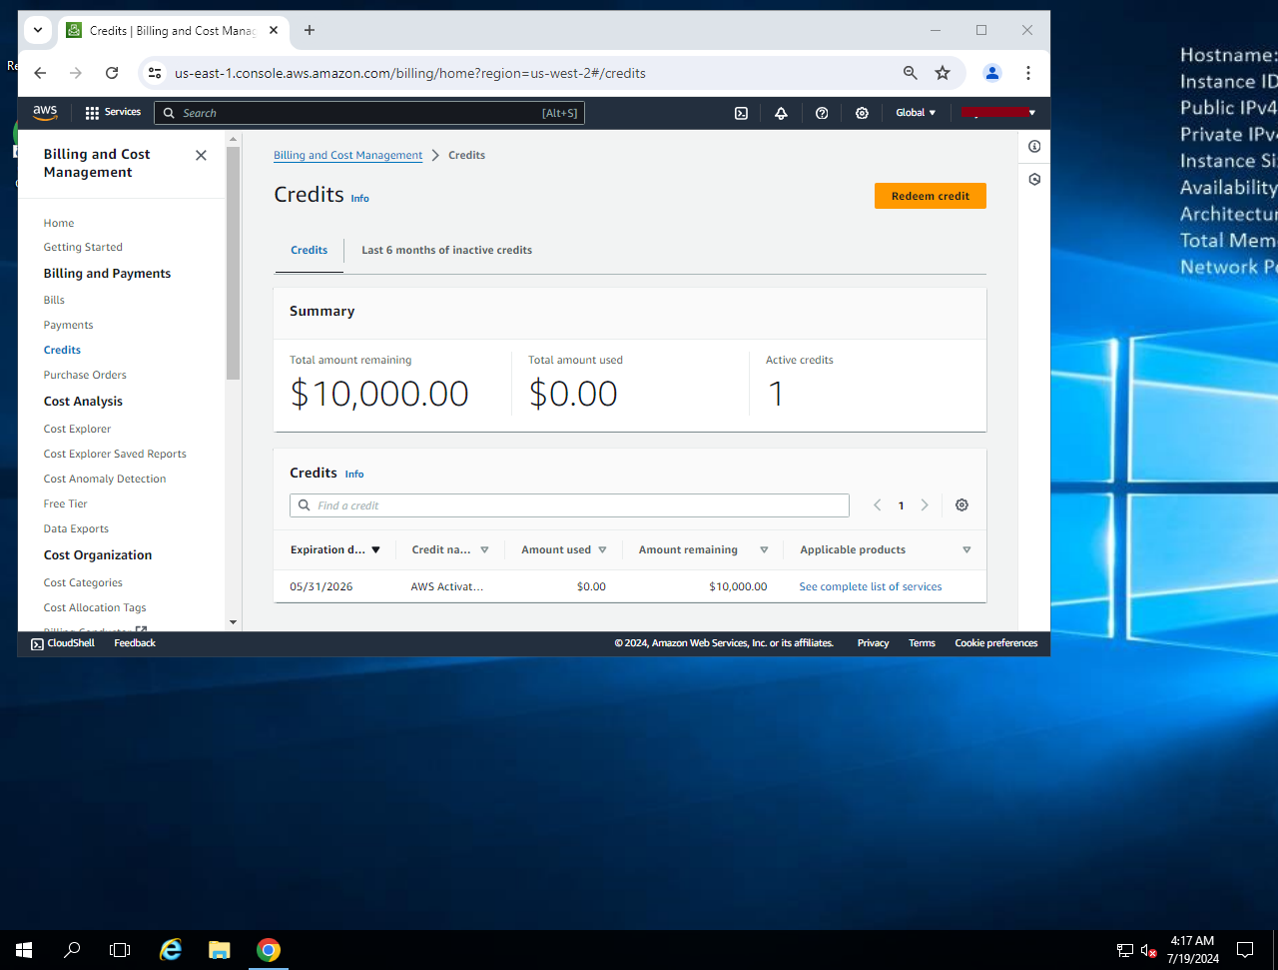
Task: Click the AWS logo home icon
Action: tap(45, 113)
